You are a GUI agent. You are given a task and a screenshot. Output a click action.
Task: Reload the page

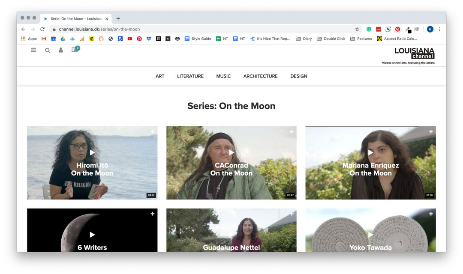pos(42,29)
